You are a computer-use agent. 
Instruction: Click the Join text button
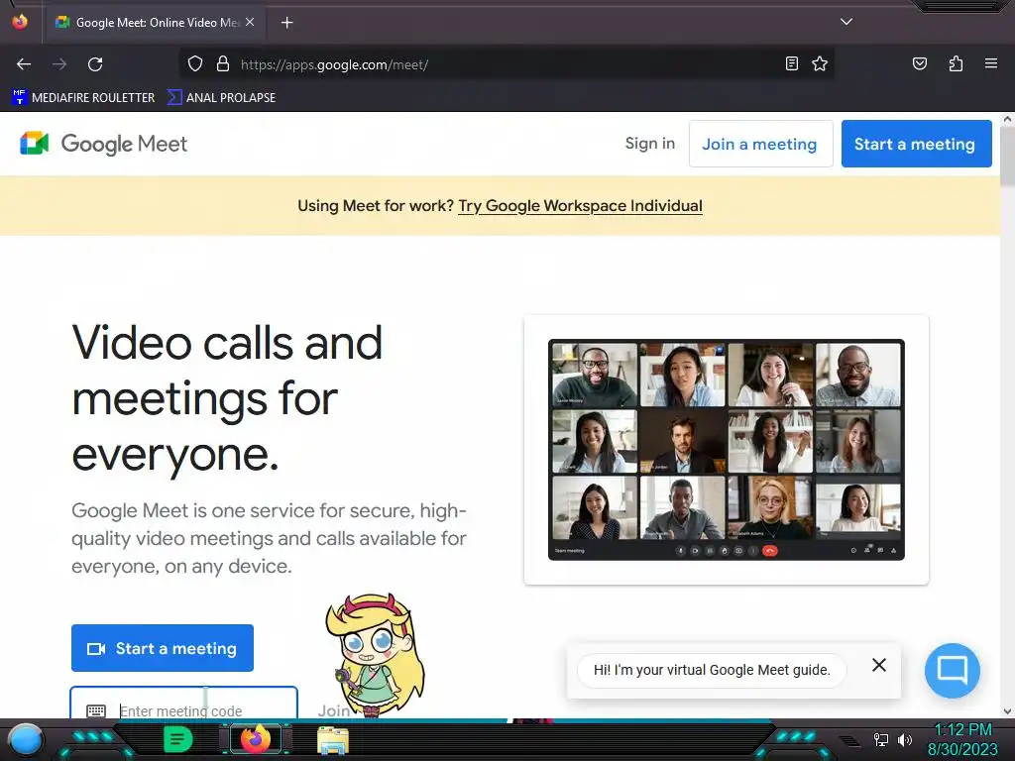[334, 710]
